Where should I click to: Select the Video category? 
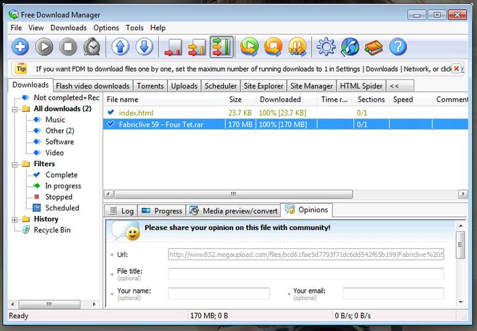click(x=54, y=153)
